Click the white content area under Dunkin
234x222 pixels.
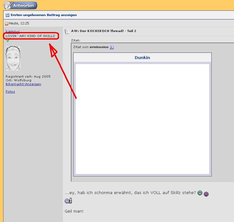pyautogui.click(x=142, y=119)
